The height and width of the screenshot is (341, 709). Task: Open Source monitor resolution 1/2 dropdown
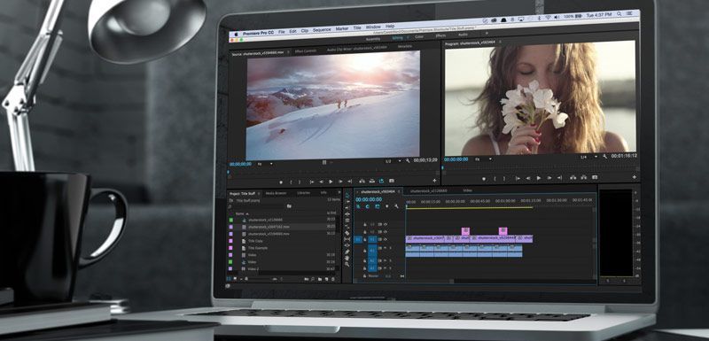pyautogui.click(x=393, y=161)
